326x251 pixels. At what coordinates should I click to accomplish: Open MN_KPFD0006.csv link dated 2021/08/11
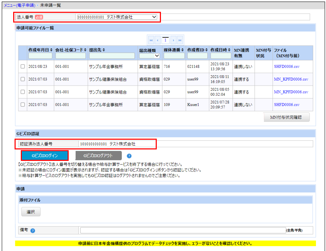(291, 79)
